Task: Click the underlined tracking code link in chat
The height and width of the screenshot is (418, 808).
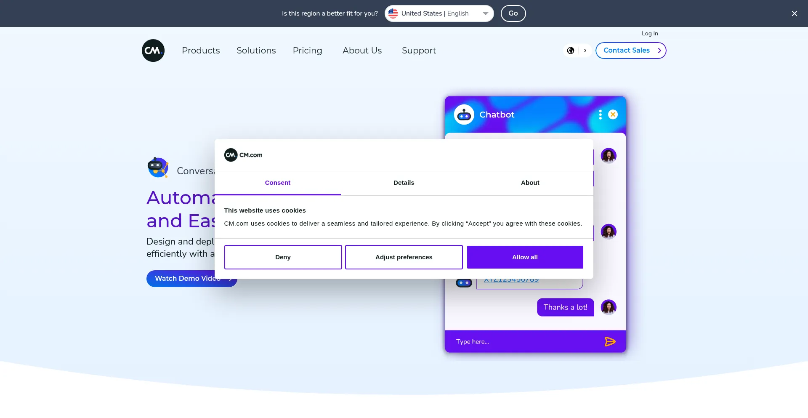Action: tap(511, 280)
